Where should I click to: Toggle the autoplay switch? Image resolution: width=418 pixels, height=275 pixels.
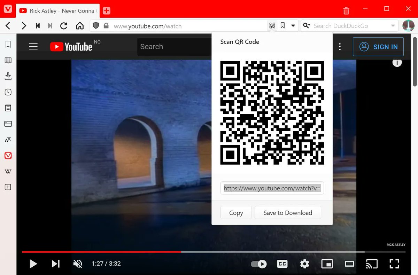(x=259, y=264)
